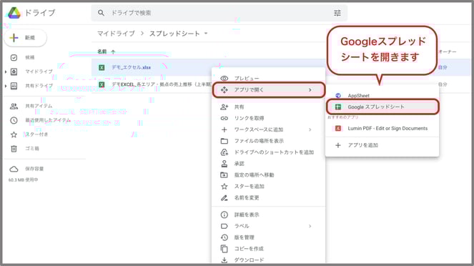The width and height of the screenshot is (474, 266).
Task: Open the 最近使用したアイテム clock icon
Action: point(14,120)
